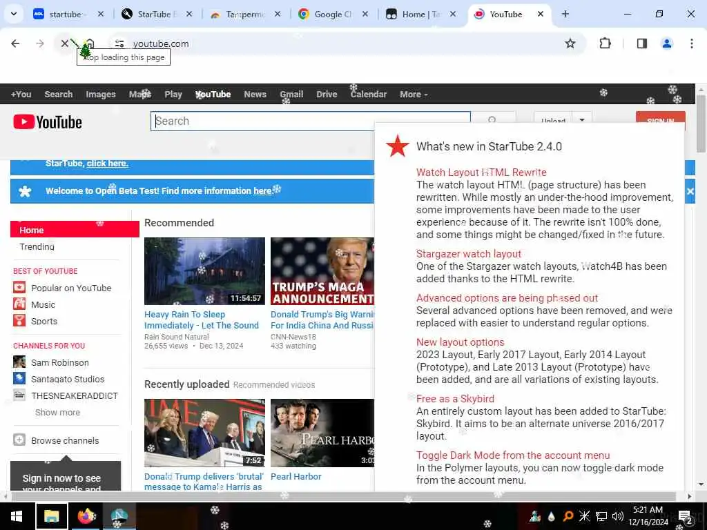Open the Trump MAGA Announcement thumbnail

click(x=322, y=271)
